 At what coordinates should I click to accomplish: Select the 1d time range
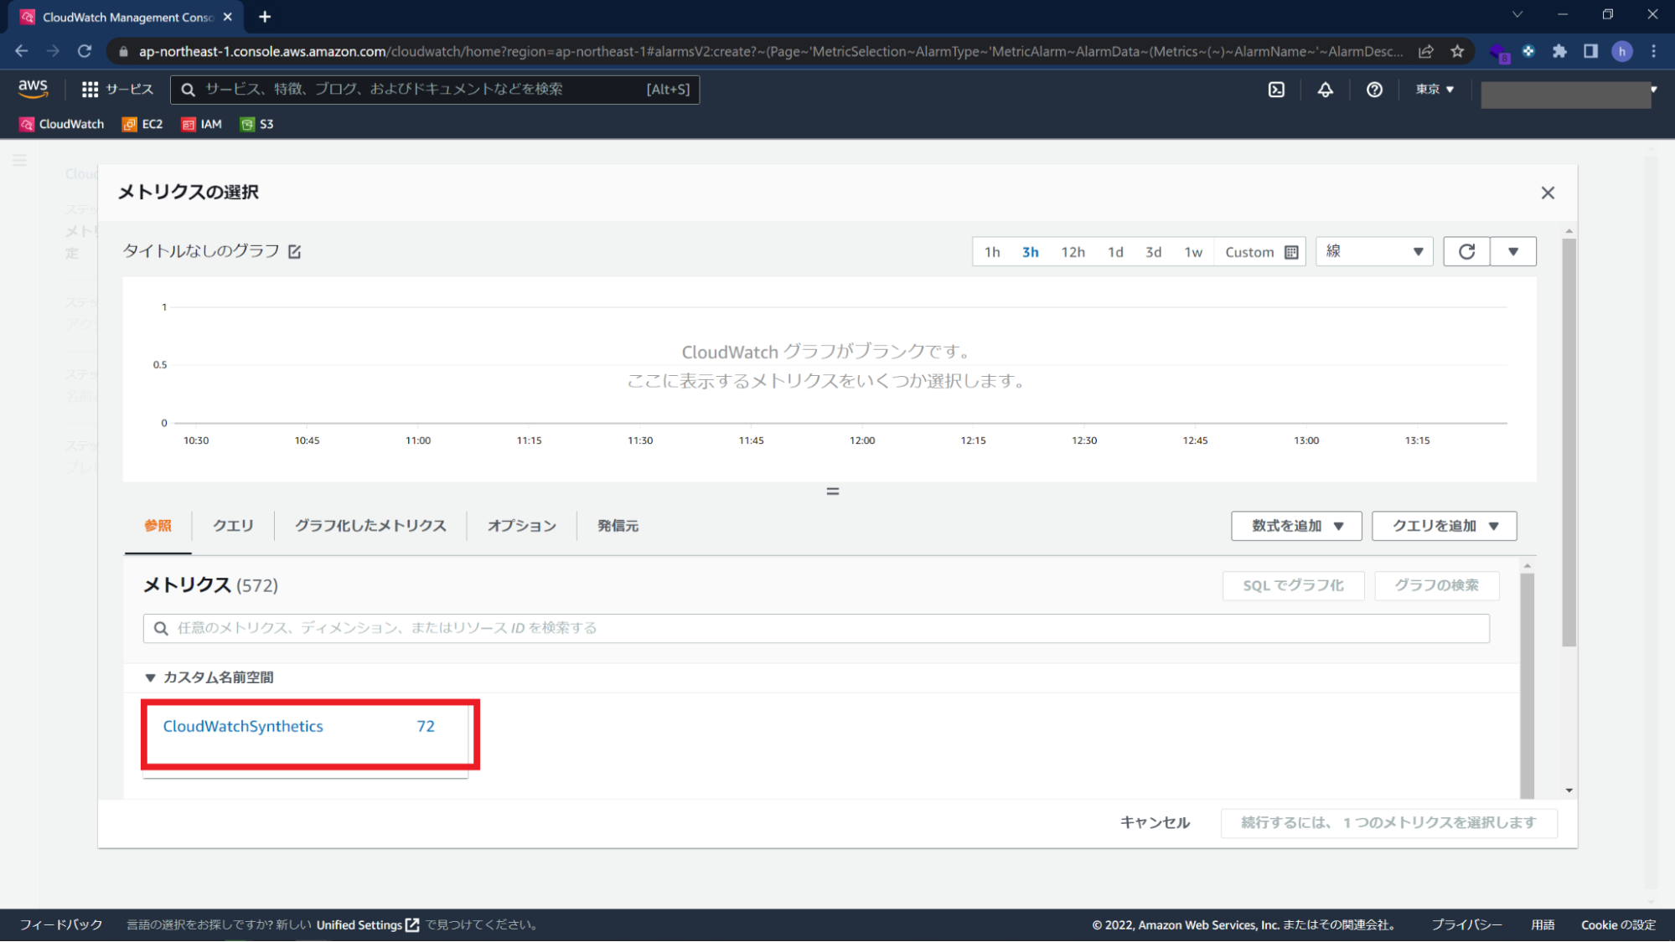pos(1115,252)
